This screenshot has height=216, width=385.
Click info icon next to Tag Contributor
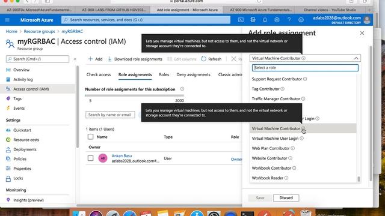pos(282,89)
